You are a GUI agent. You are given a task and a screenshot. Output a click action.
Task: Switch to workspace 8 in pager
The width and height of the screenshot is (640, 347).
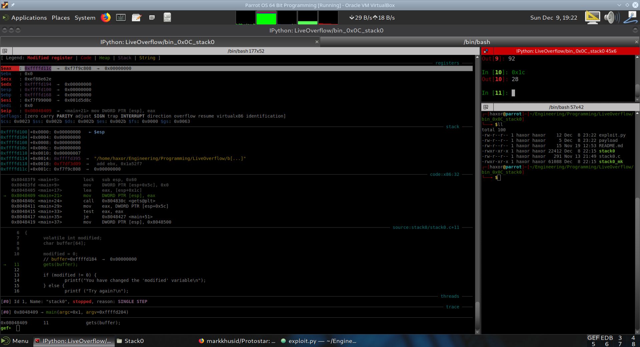633,344
